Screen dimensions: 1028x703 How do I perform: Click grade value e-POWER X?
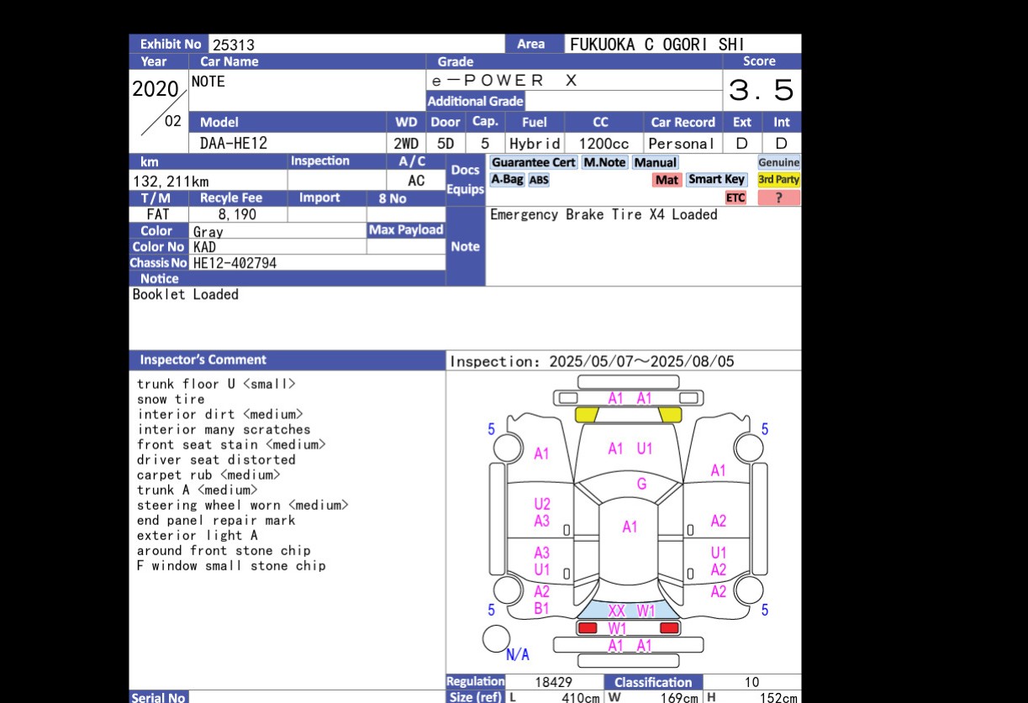(x=504, y=81)
